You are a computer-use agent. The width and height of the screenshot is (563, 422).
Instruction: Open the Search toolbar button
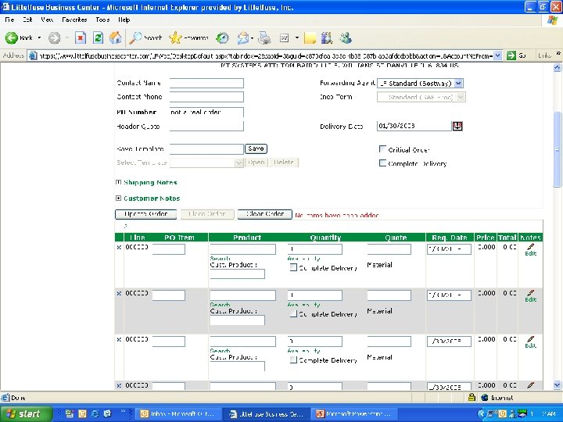coord(145,38)
